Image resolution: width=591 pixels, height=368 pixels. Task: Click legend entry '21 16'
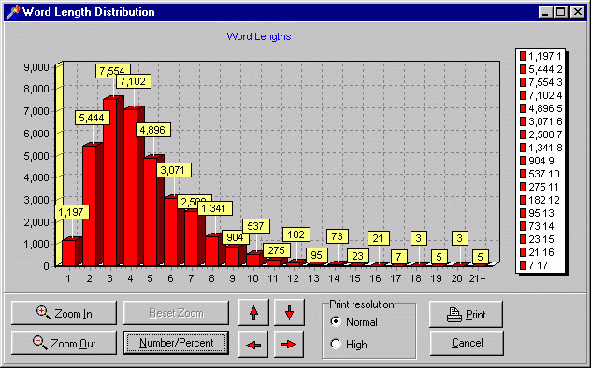tap(537, 252)
